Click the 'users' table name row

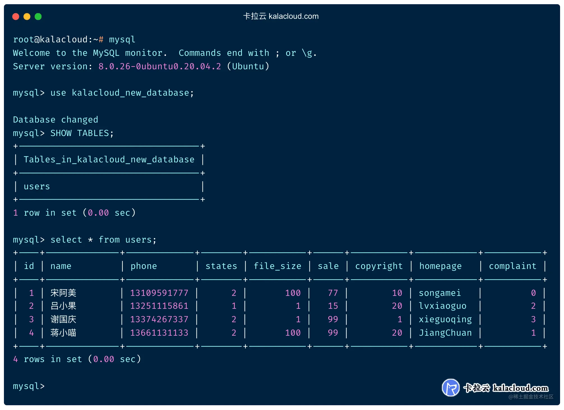37,186
